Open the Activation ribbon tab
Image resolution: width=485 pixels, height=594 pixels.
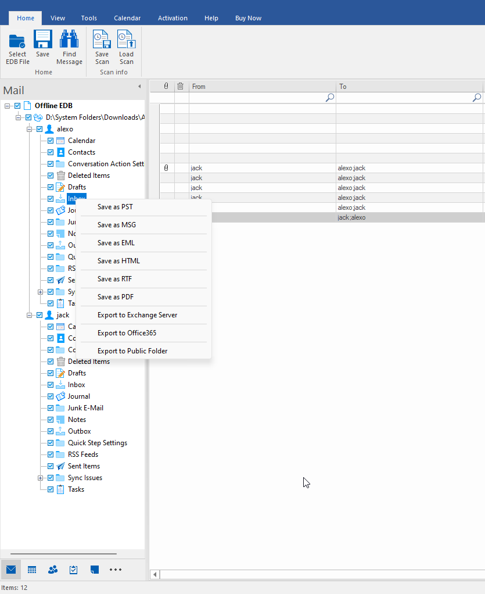(x=173, y=18)
